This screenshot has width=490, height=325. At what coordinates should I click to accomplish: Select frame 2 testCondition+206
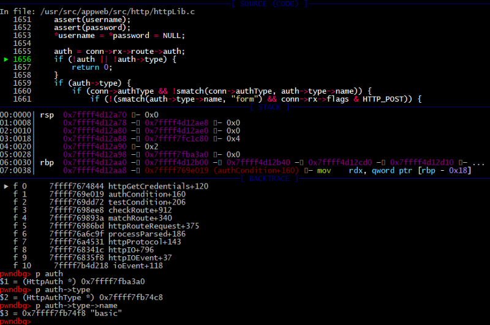pos(99,203)
